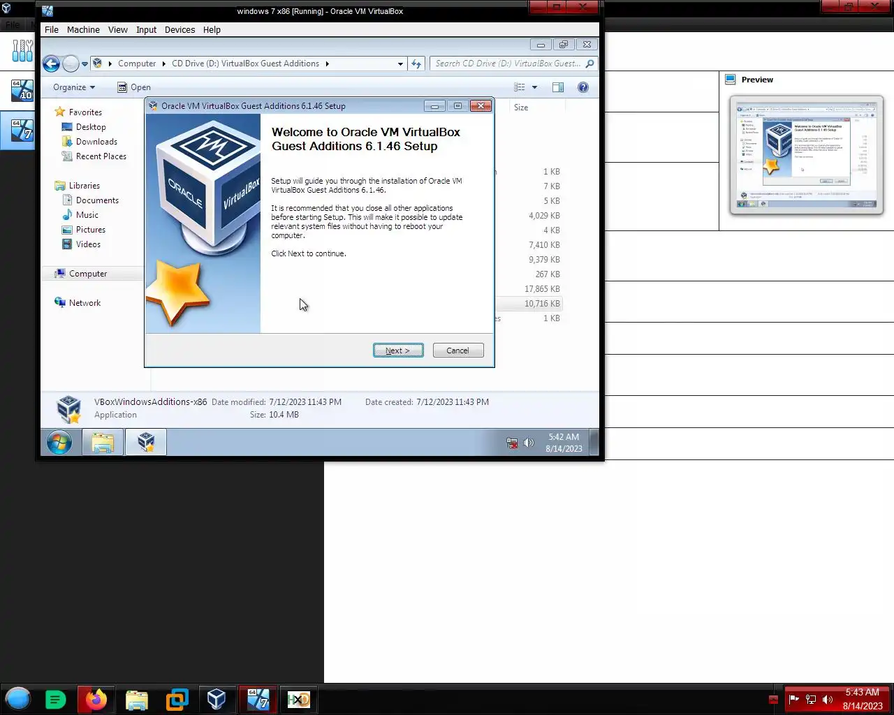The width and height of the screenshot is (894, 715).
Task: Cancel the Guest Additions setup
Action: [x=458, y=351]
